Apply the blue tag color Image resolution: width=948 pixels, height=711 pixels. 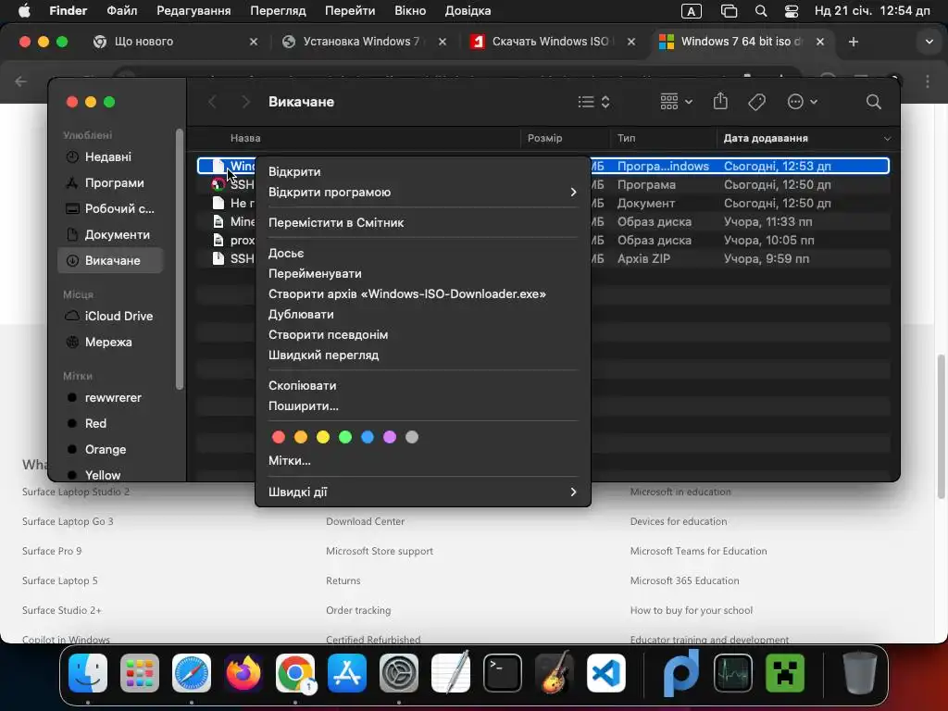coord(368,437)
